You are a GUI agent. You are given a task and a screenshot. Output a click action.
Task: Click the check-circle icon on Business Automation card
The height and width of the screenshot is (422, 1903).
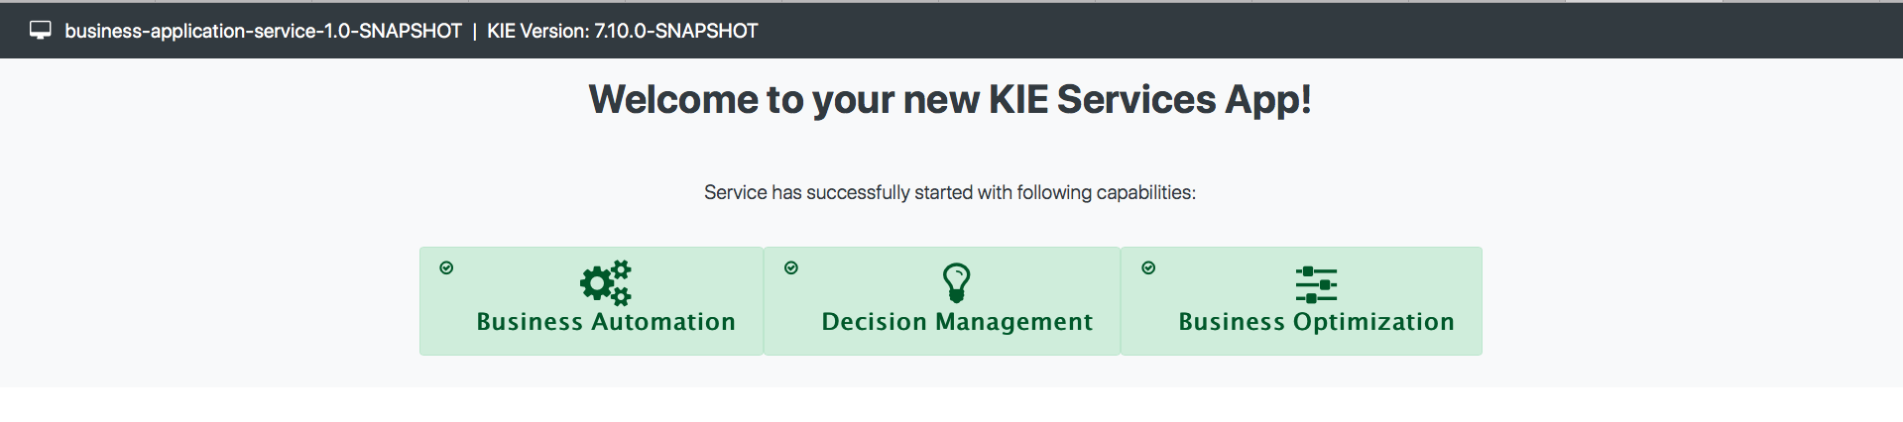click(x=446, y=267)
